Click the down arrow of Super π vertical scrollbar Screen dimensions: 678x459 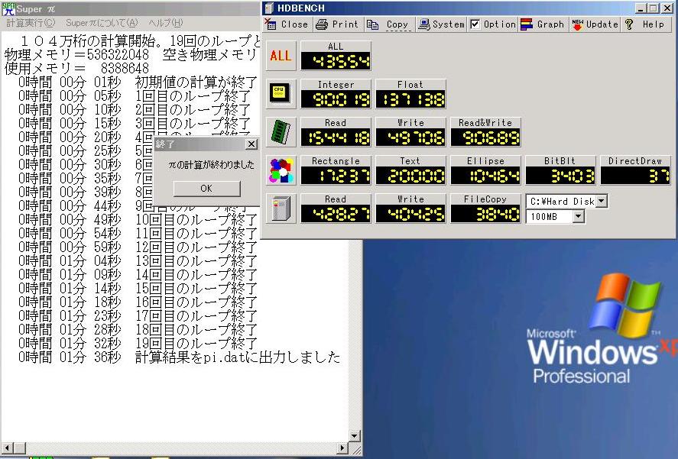[355, 435]
